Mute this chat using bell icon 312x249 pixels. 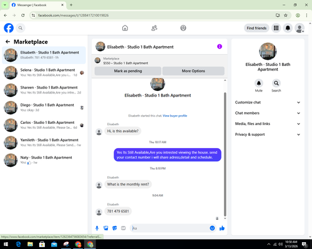(259, 83)
